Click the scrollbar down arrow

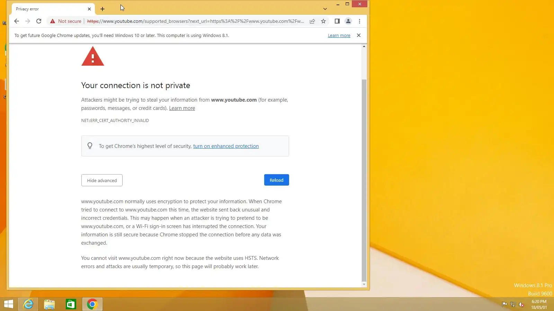pyautogui.click(x=364, y=284)
